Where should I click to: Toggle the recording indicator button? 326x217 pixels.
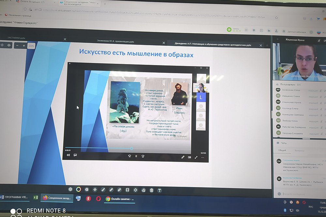coord(229,30)
